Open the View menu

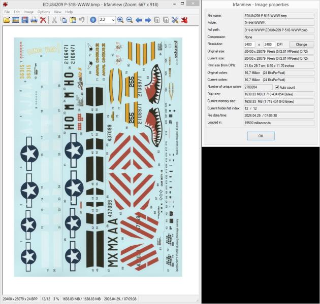pos(57,12)
